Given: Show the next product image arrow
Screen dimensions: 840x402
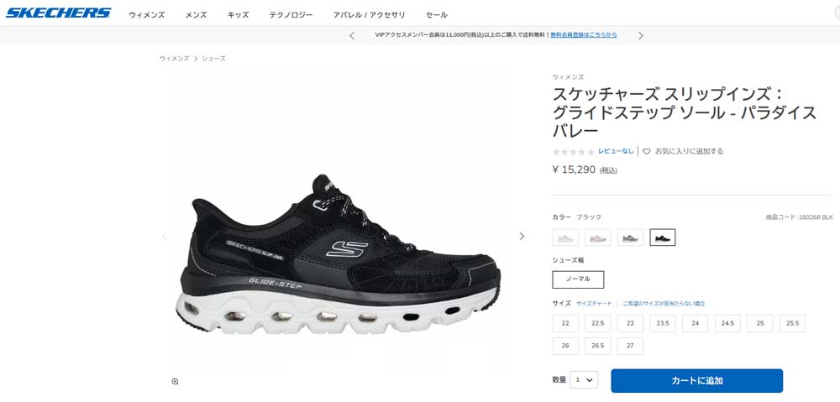Looking at the screenshot, I should click(522, 236).
